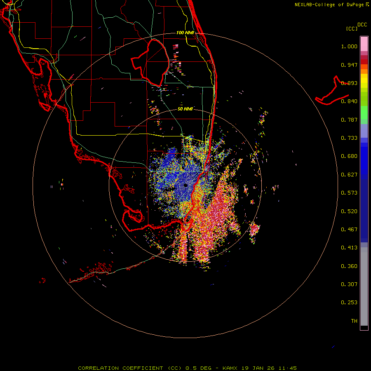Click the 1.000 value on the color scale
The width and height of the screenshot is (371, 371).
point(349,46)
